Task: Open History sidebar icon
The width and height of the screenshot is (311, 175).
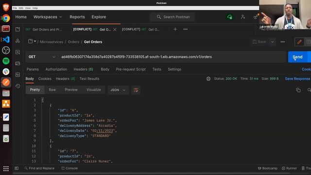Action: click(x=17, y=86)
